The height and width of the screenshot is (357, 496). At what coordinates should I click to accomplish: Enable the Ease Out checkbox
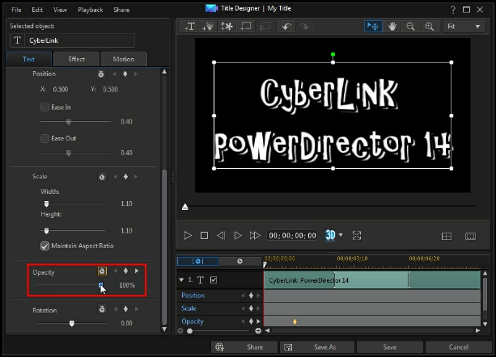(45, 138)
